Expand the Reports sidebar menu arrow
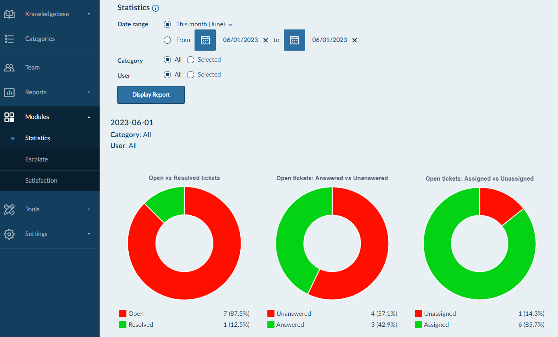Screen dimensions: 558x337 [x=89, y=92]
